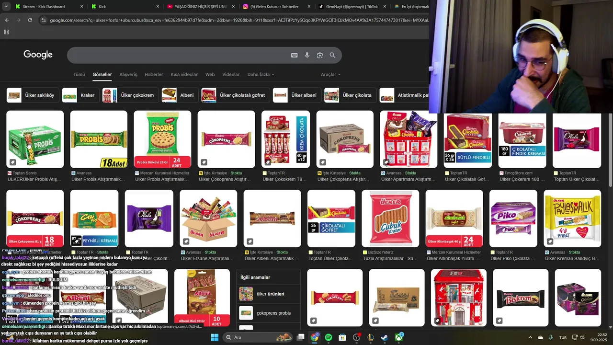
Task: Open the Haberler tab
Action: tap(154, 74)
